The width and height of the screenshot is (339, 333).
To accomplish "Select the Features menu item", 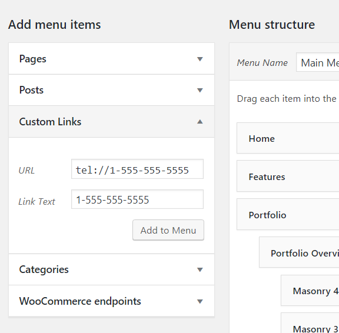I will (x=288, y=176).
